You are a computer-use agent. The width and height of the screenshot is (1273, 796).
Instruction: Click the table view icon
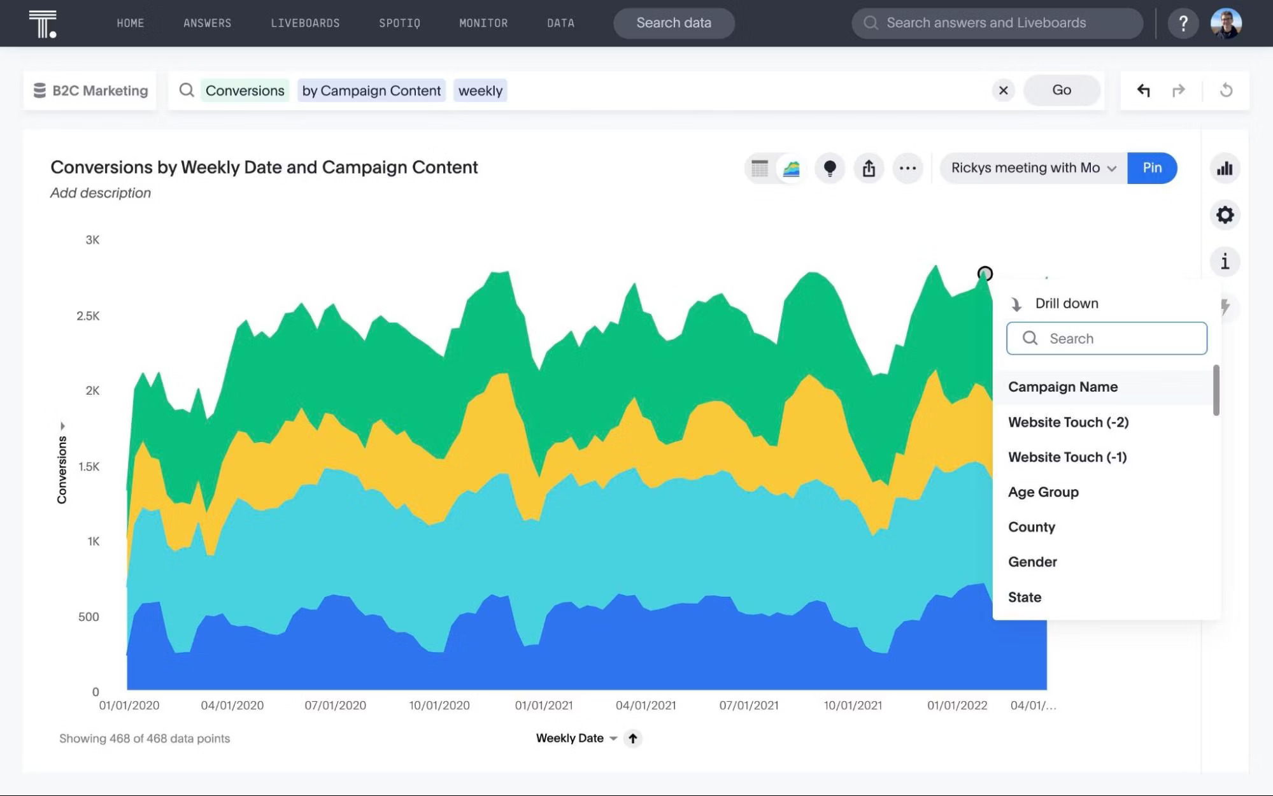[759, 168]
